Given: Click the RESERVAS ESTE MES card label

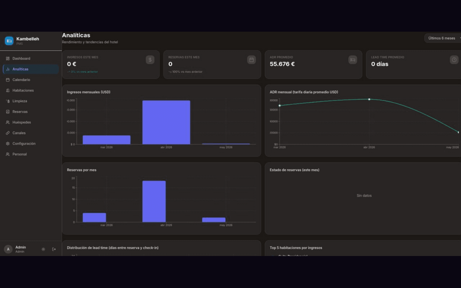Looking at the screenshot, I should click(x=184, y=57).
